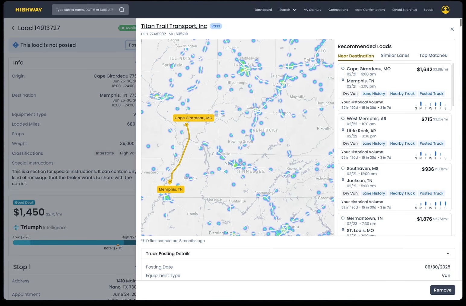The width and height of the screenshot is (466, 306).
Task: Open Loads page
Action: click(429, 10)
